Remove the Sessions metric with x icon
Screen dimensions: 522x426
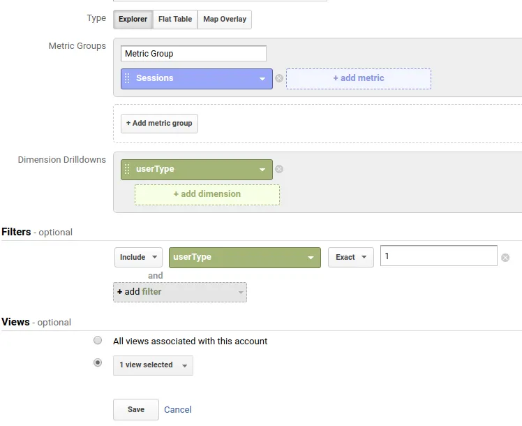click(x=279, y=78)
